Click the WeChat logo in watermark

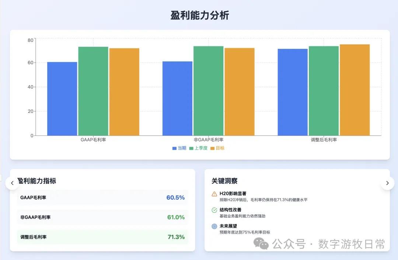262,243
